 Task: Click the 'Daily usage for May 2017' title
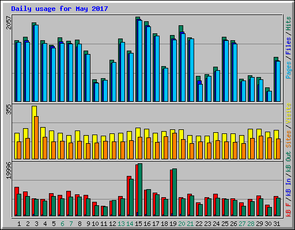tap(59, 9)
